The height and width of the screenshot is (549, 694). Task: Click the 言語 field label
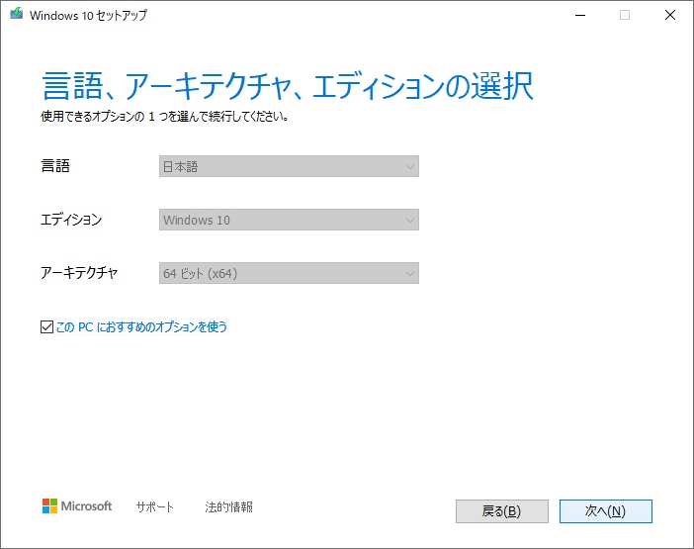pyautogui.click(x=55, y=166)
